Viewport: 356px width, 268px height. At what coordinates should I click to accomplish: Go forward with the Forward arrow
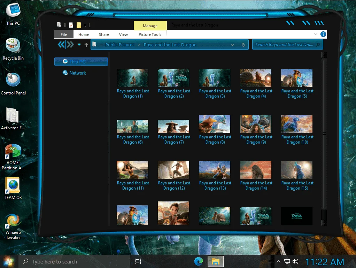[70, 45]
